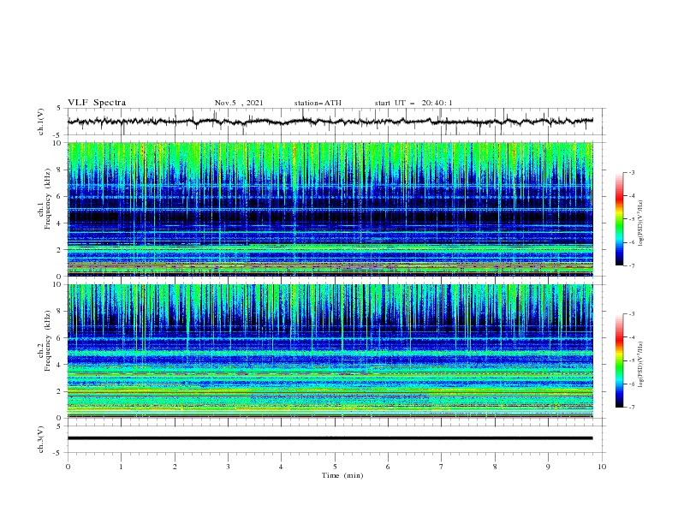Click time axis tick label '10'

(x=602, y=467)
